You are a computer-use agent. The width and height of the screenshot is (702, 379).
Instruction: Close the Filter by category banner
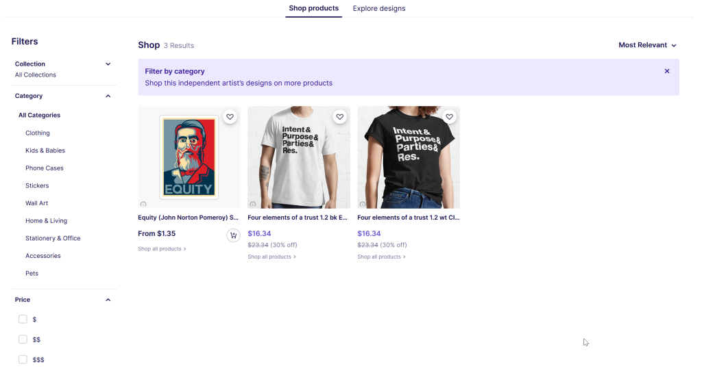[x=667, y=71]
